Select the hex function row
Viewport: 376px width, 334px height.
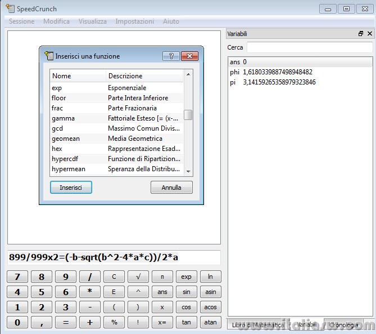(116, 149)
